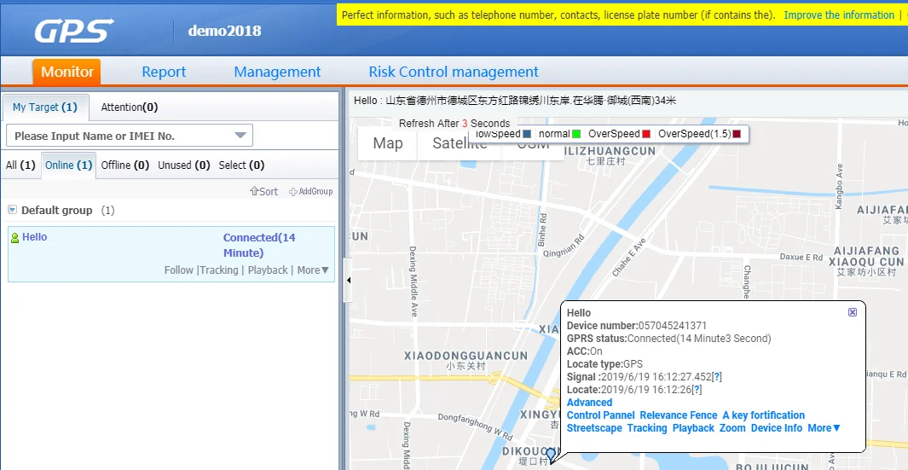Switch the map to Map view

pos(388,143)
